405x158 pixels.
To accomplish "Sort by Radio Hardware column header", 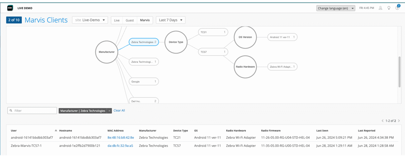I will [236, 131].
